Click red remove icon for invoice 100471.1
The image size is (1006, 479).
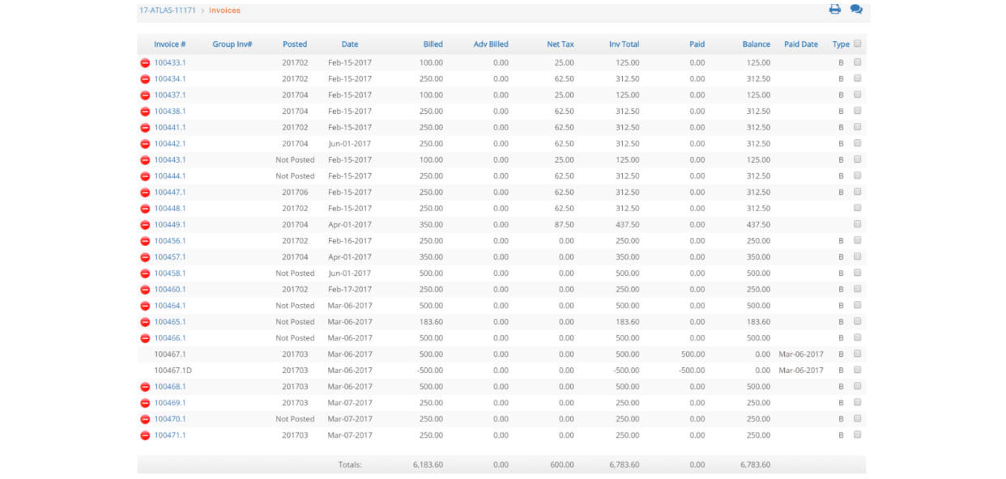click(x=146, y=435)
